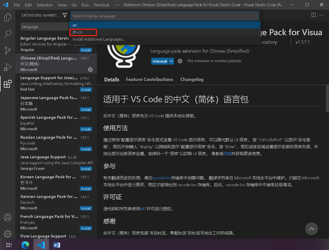Open the Run and Debug view

pyautogui.click(x=8, y=67)
